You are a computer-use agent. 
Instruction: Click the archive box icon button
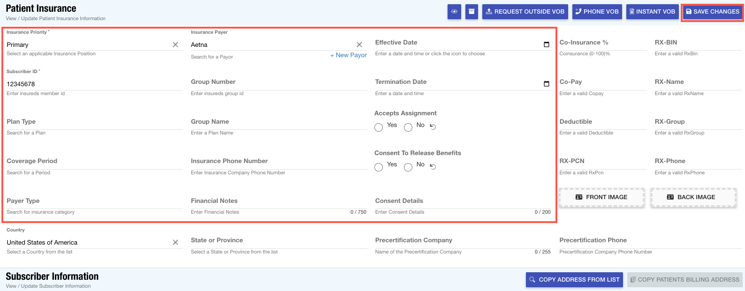click(x=471, y=12)
